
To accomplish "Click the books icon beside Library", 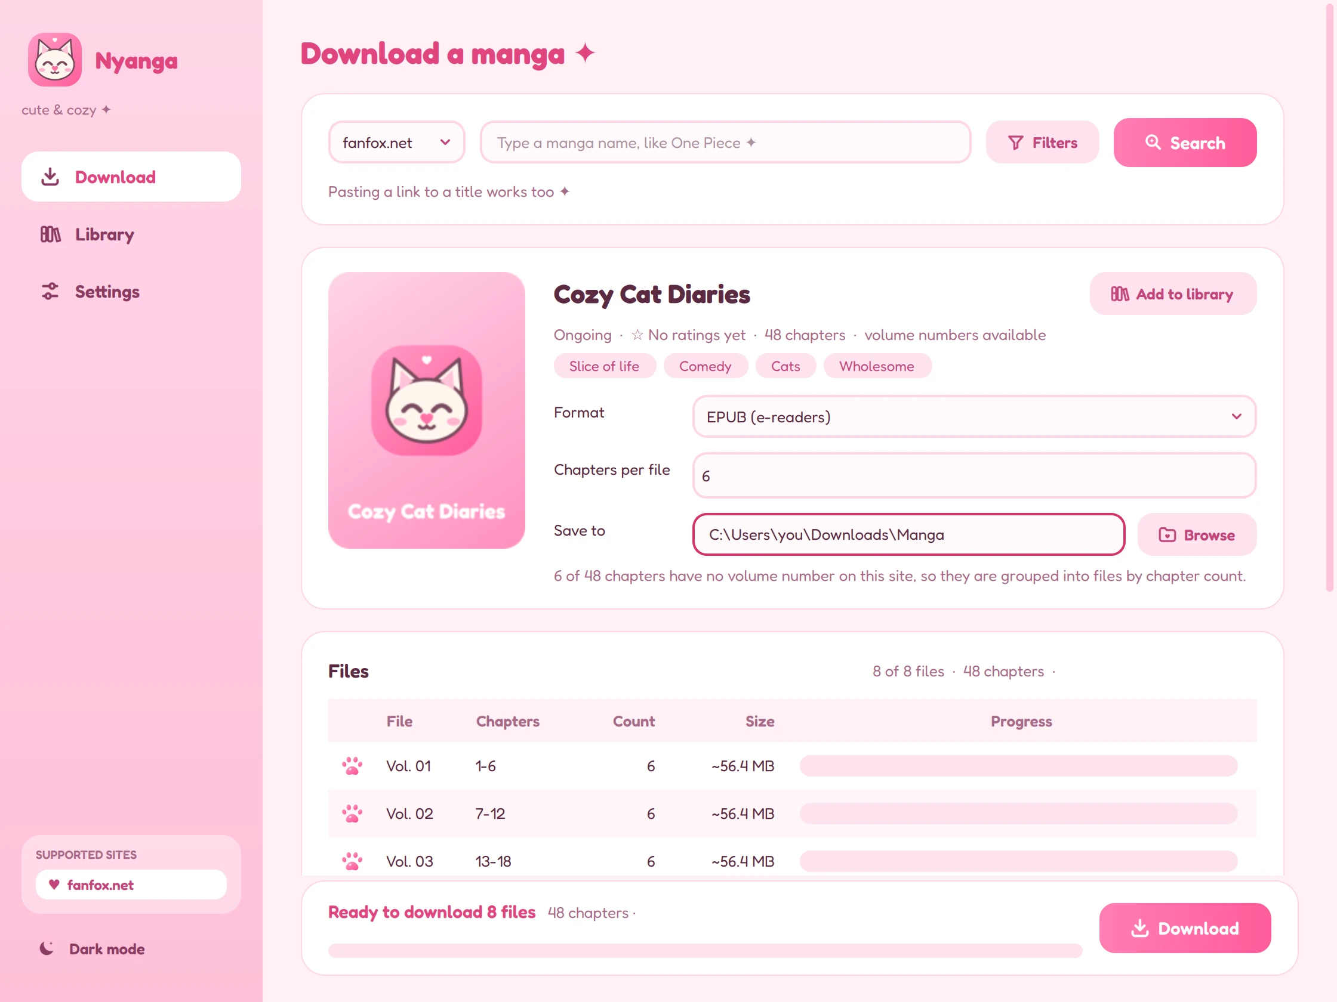I will click(50, 234).
